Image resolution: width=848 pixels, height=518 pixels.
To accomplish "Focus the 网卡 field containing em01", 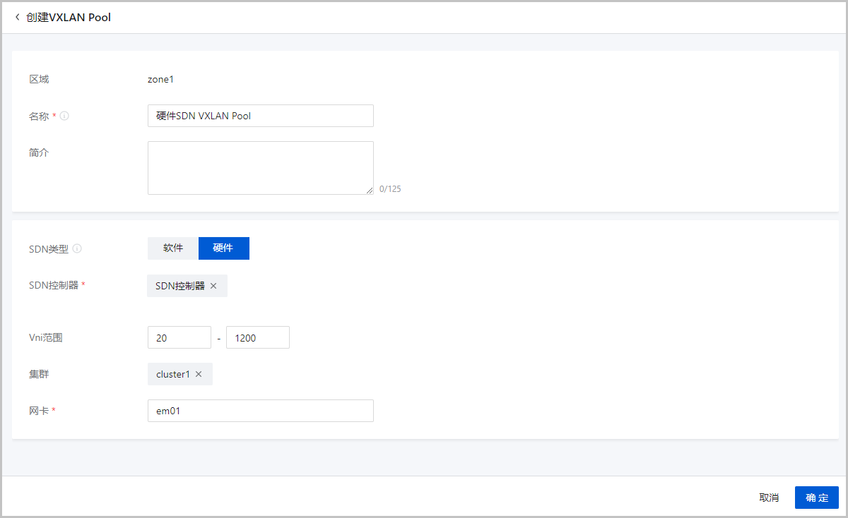I will click(x=260, y=411).
